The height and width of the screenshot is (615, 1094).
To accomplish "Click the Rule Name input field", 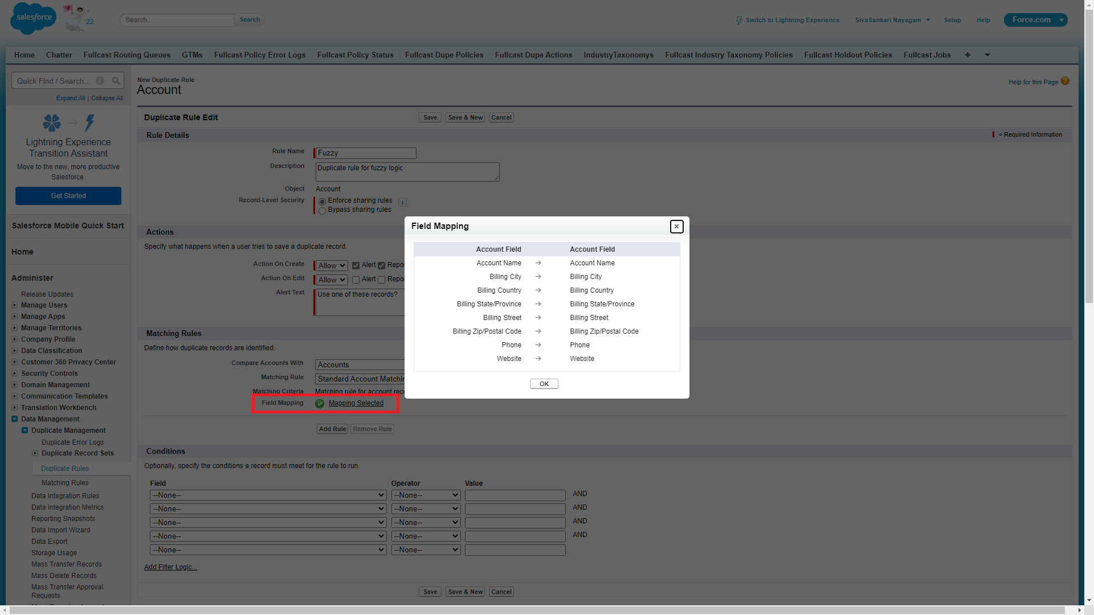I will click(366, 153).
